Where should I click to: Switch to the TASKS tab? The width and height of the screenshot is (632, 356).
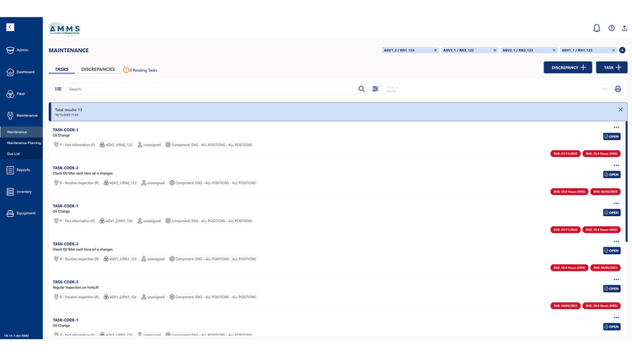click(x=62, y=69)
